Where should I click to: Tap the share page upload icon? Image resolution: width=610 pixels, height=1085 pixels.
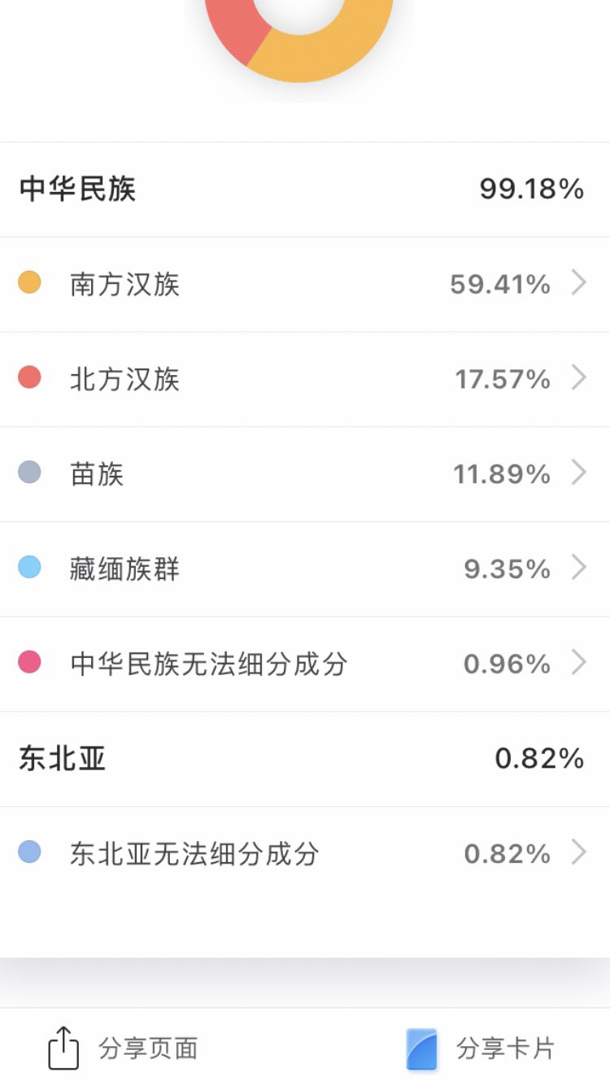point(63,1048)
